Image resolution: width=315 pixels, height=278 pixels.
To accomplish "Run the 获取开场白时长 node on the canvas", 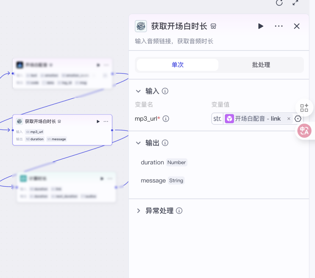I will pos(98,122).
